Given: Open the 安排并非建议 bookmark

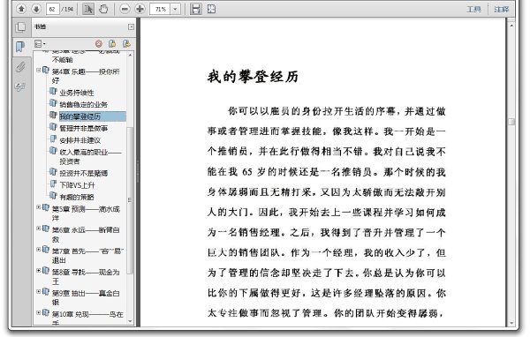Looking at the screenshot, I should 80,140.
